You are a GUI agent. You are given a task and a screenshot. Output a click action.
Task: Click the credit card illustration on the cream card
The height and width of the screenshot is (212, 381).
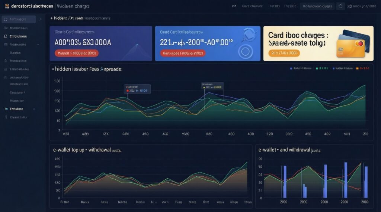tap(353, 44)
